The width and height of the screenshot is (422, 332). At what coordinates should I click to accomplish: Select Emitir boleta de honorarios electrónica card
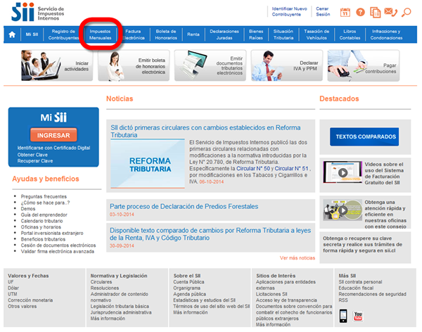coord(134,65)
